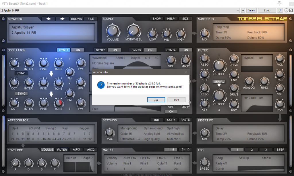
Task: Turn the MIX12 knob in oscillator top
Action: [x=185, y=60]
